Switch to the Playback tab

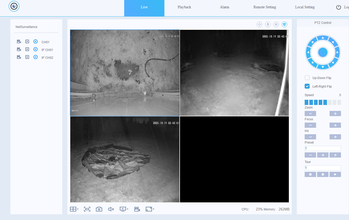click(184, 7)
